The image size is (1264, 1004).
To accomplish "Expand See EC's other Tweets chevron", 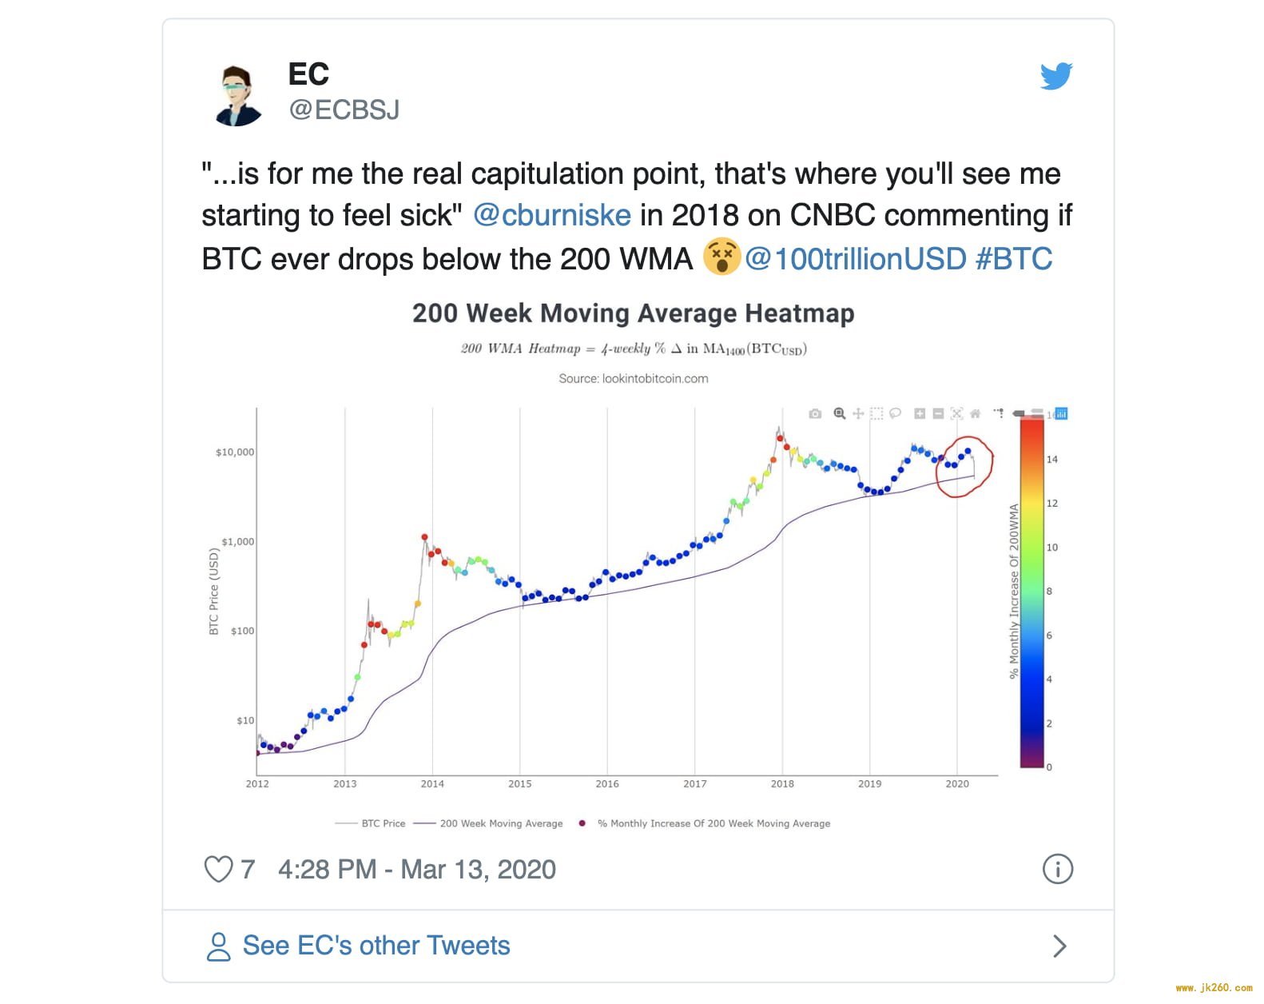I will pos(1059,946).
